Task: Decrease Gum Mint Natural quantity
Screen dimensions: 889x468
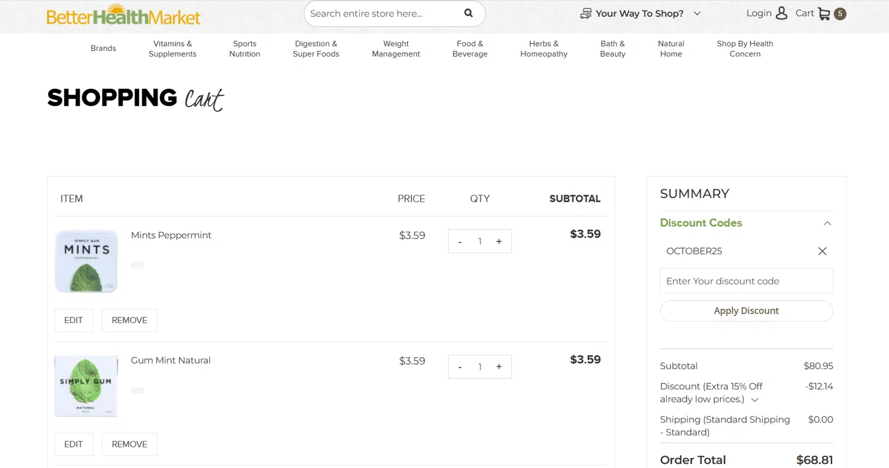Action: [x=460, y=367]
